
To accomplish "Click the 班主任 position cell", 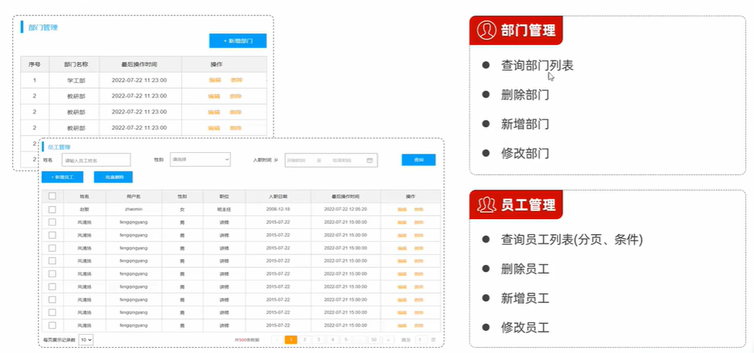I will click(224, 210).
